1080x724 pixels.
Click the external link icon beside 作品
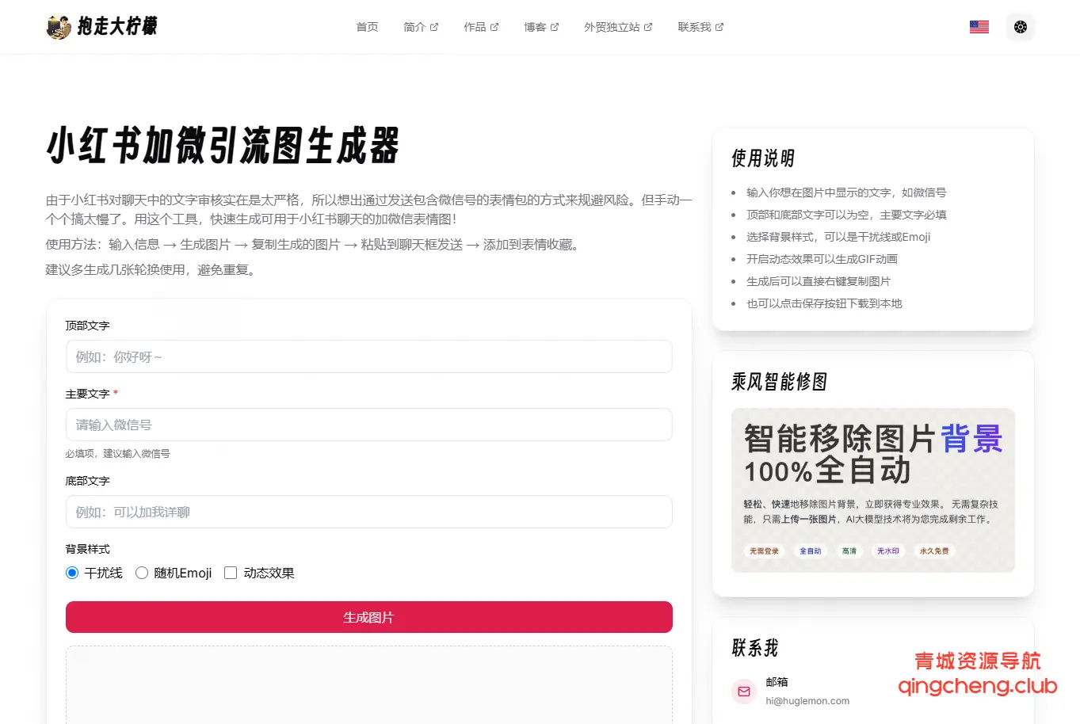494,26
